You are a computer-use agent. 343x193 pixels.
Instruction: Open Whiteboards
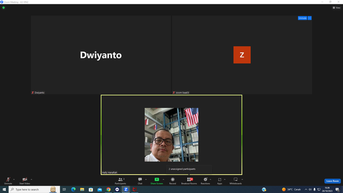pyautogui.click(x=236, y=181)
